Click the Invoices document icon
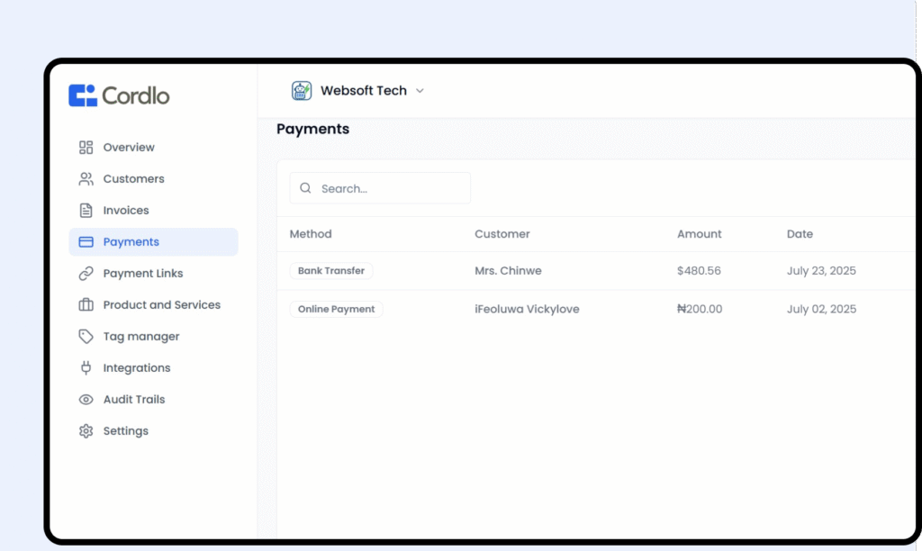Image resolution: width=922 pixels, height=551 pixels. (86, 211)
